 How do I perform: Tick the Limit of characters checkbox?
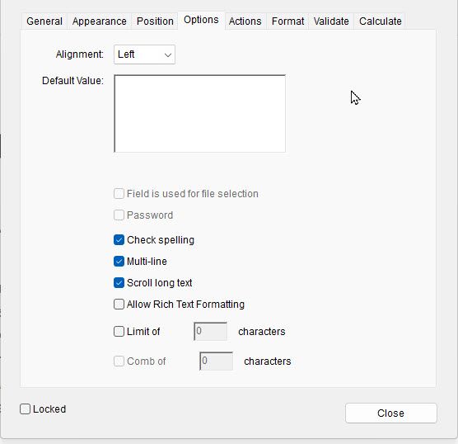119,332
